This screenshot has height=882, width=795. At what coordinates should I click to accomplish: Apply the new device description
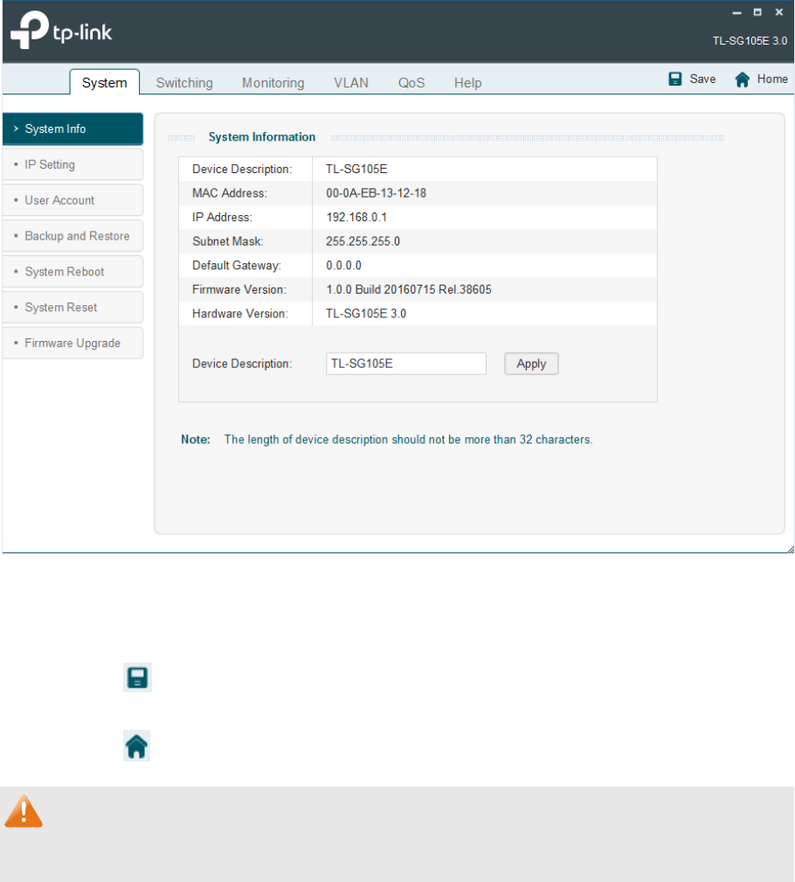pos(531,364)
